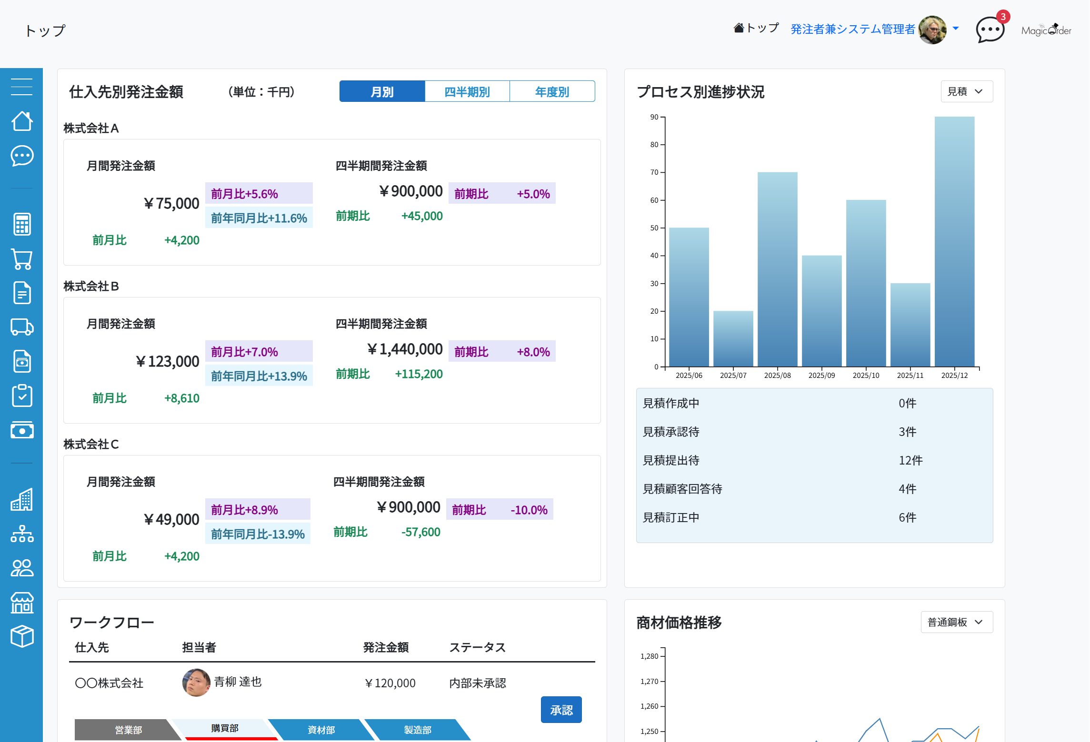Click 株式会社C heading
This screenshot has height=742, width=1090.
[x=91, y=444]
